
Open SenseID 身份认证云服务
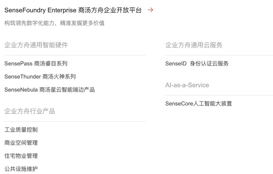tap(197, 64)
